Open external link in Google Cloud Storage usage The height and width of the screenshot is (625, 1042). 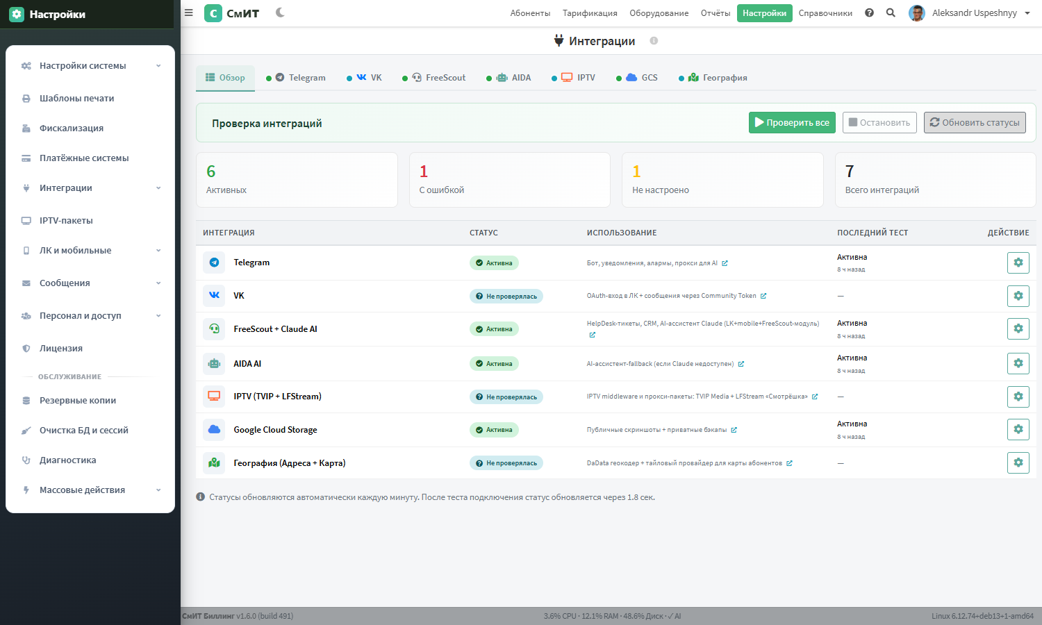pyautogui.click(x=734, y=430)
